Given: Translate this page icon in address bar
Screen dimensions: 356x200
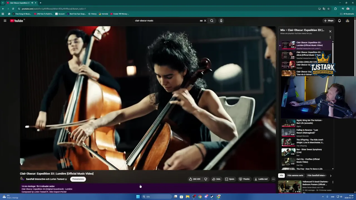Looking at the screenshot, I should tap(324, 9).
